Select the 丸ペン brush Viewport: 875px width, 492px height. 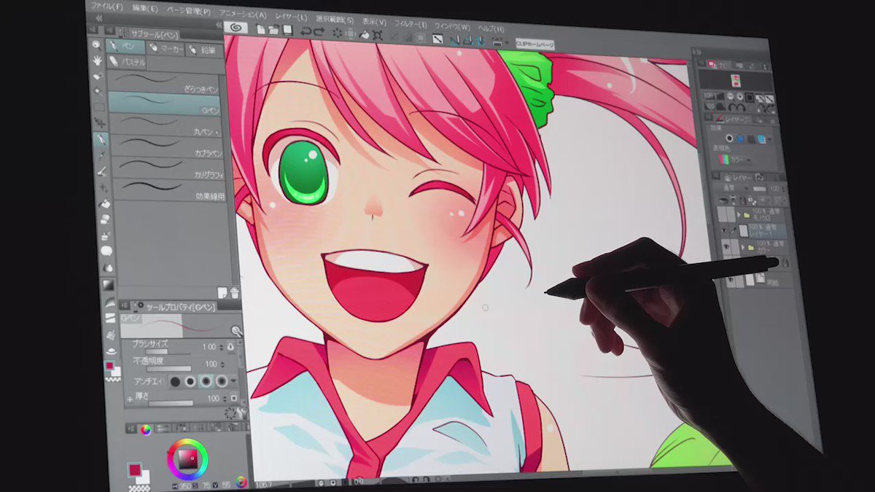(x=166, y=125)
